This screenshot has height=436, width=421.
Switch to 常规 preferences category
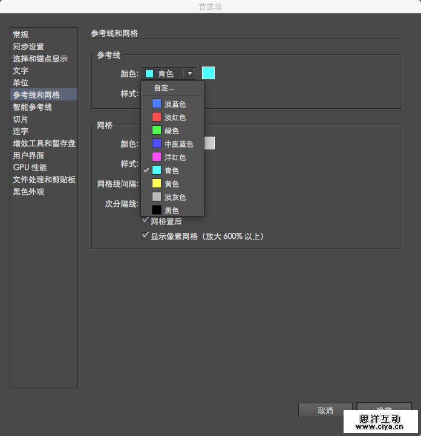[21, 34]
